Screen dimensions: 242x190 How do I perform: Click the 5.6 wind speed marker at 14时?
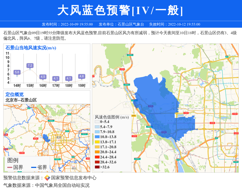tap(17, 72)
